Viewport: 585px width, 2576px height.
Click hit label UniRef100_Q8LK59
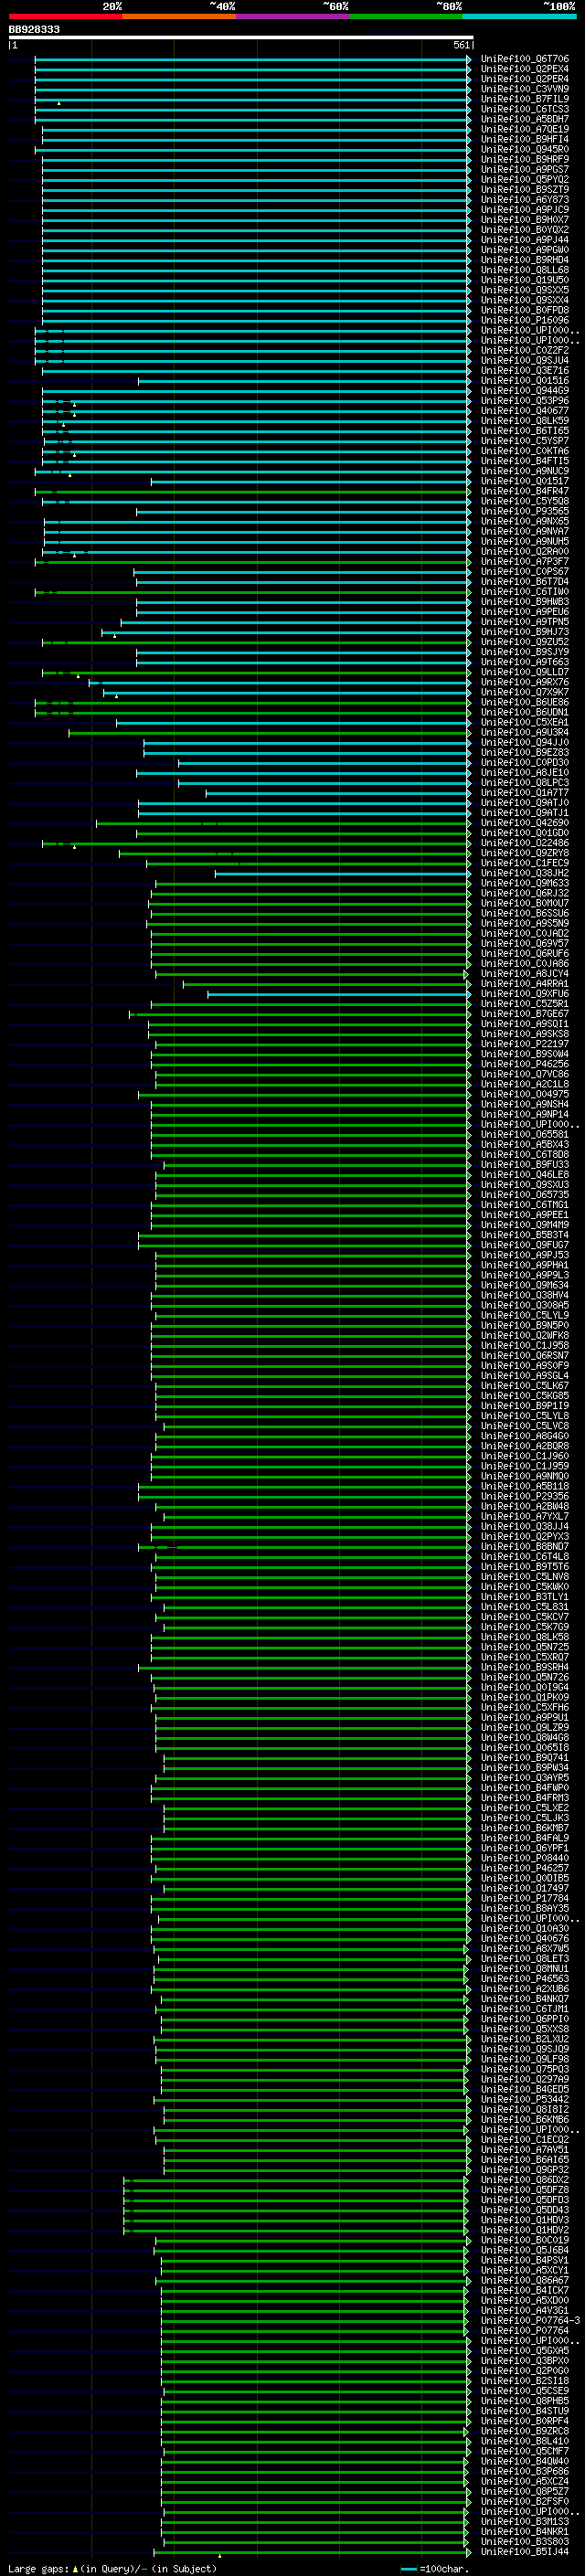pyautogui.click(x=524, y=420)
